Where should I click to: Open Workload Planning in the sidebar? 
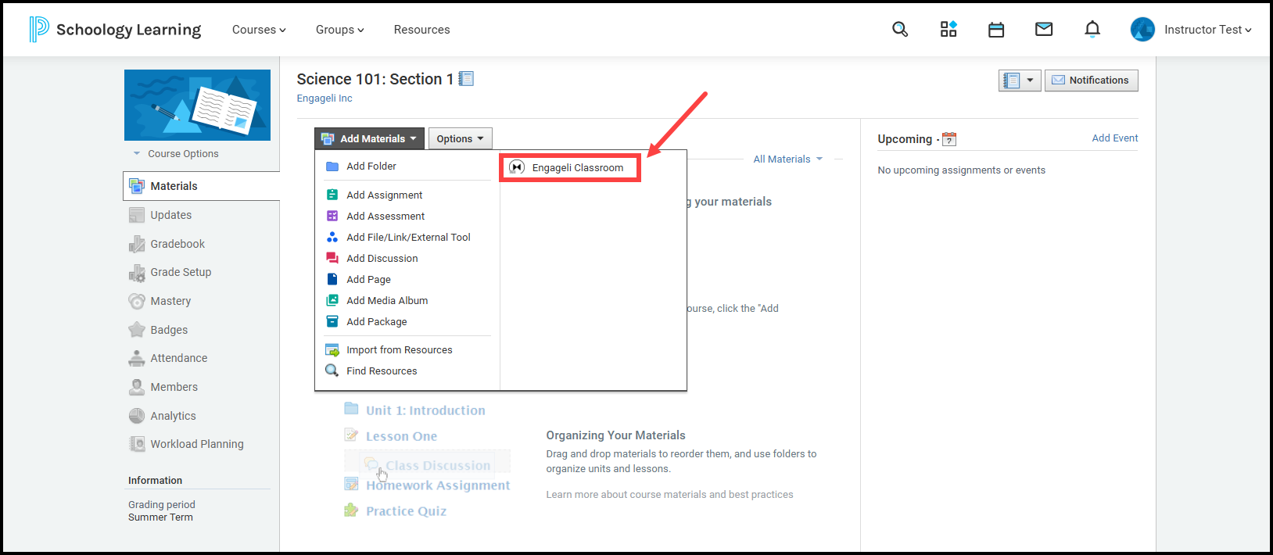[x=197, y=444]
